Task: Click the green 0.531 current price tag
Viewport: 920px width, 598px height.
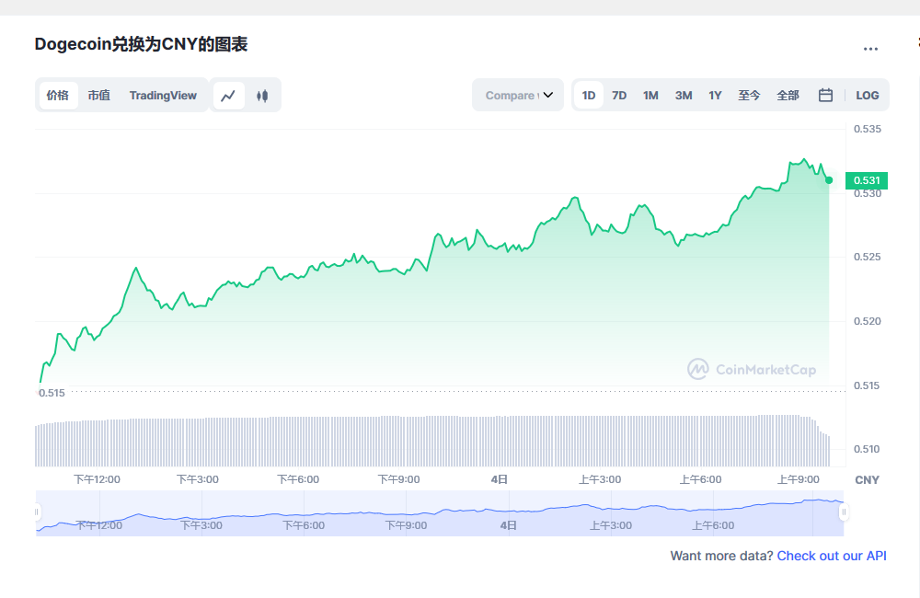Action: click(x=867, y=180)
